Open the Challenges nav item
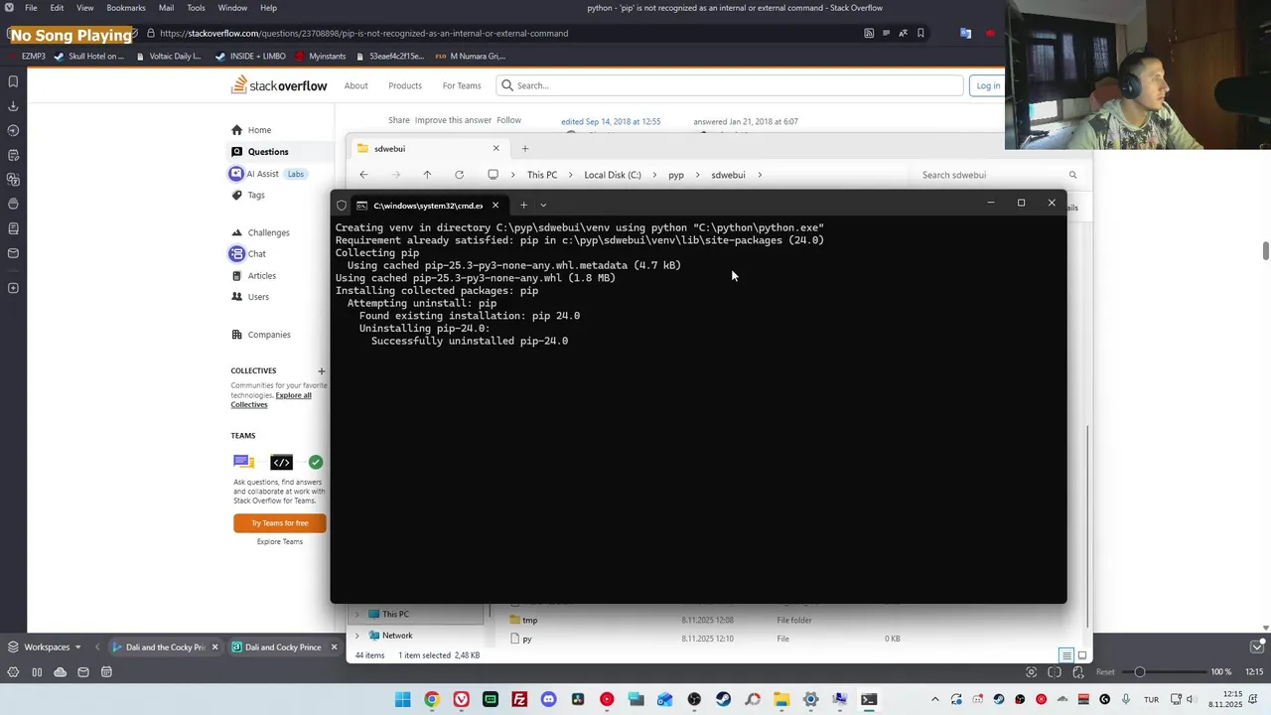The height and width of the screenshot is (715, 1271). pos(269,233)
